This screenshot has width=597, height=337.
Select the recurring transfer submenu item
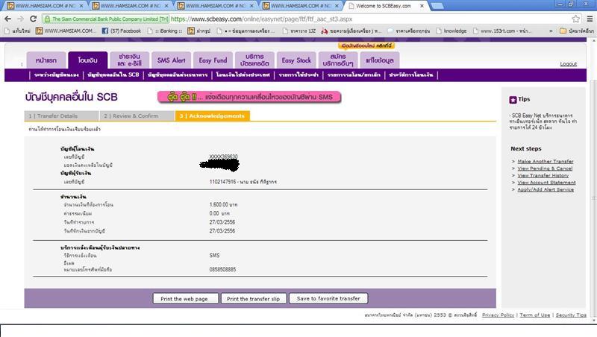coord(298,75)
